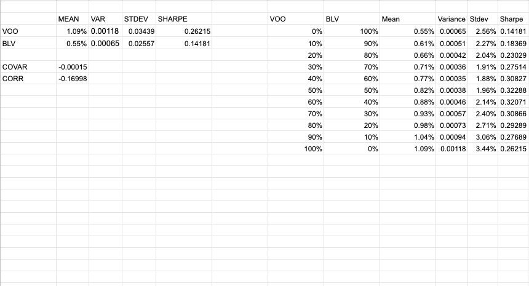Select the 100% BLV weight cell

(x=368, y=31)
